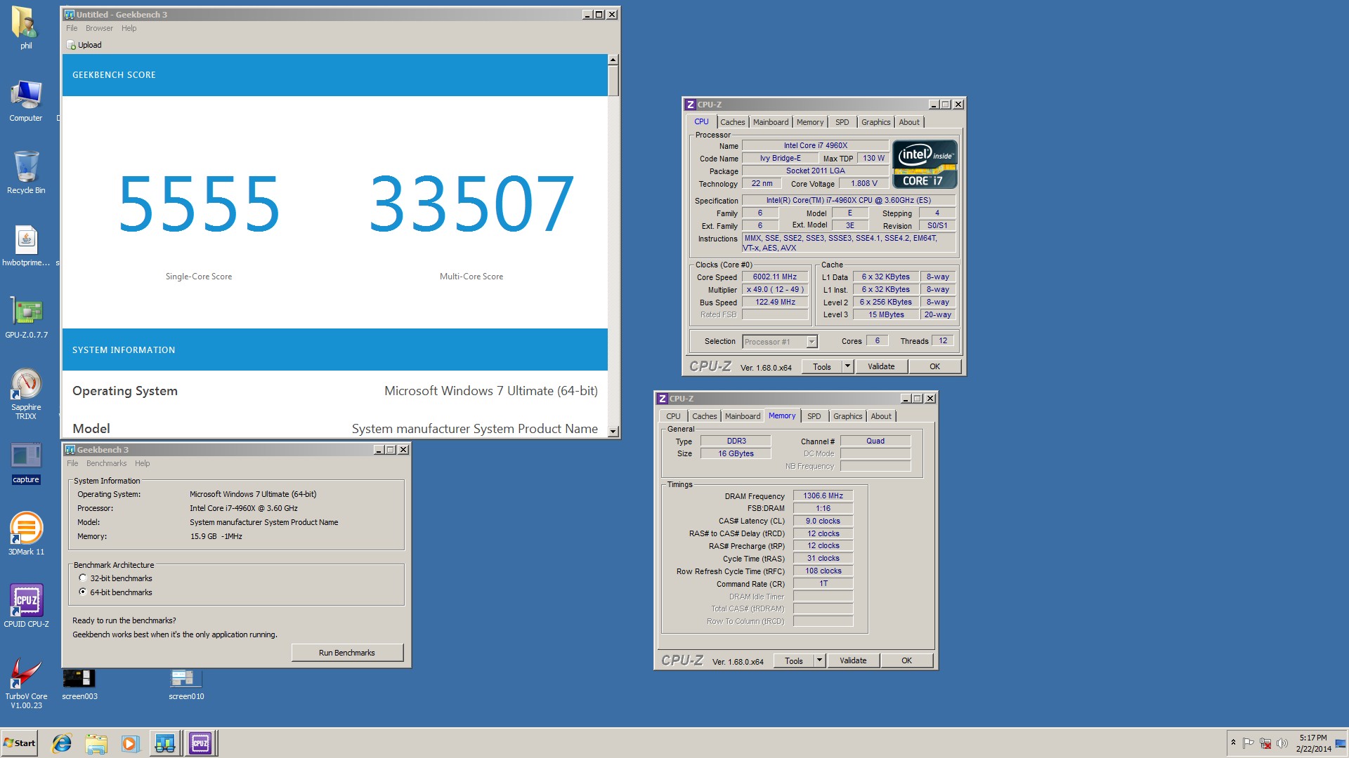Launch Sapphire TRIXX shortcut
The width and height of the screenshot is (1349, 758).
(x=26, y=394)
